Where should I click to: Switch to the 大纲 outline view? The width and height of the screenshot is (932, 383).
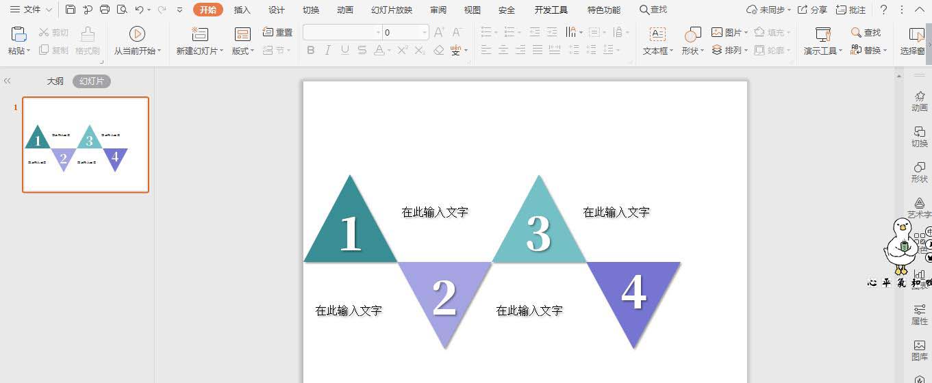(x=55, y=81)
